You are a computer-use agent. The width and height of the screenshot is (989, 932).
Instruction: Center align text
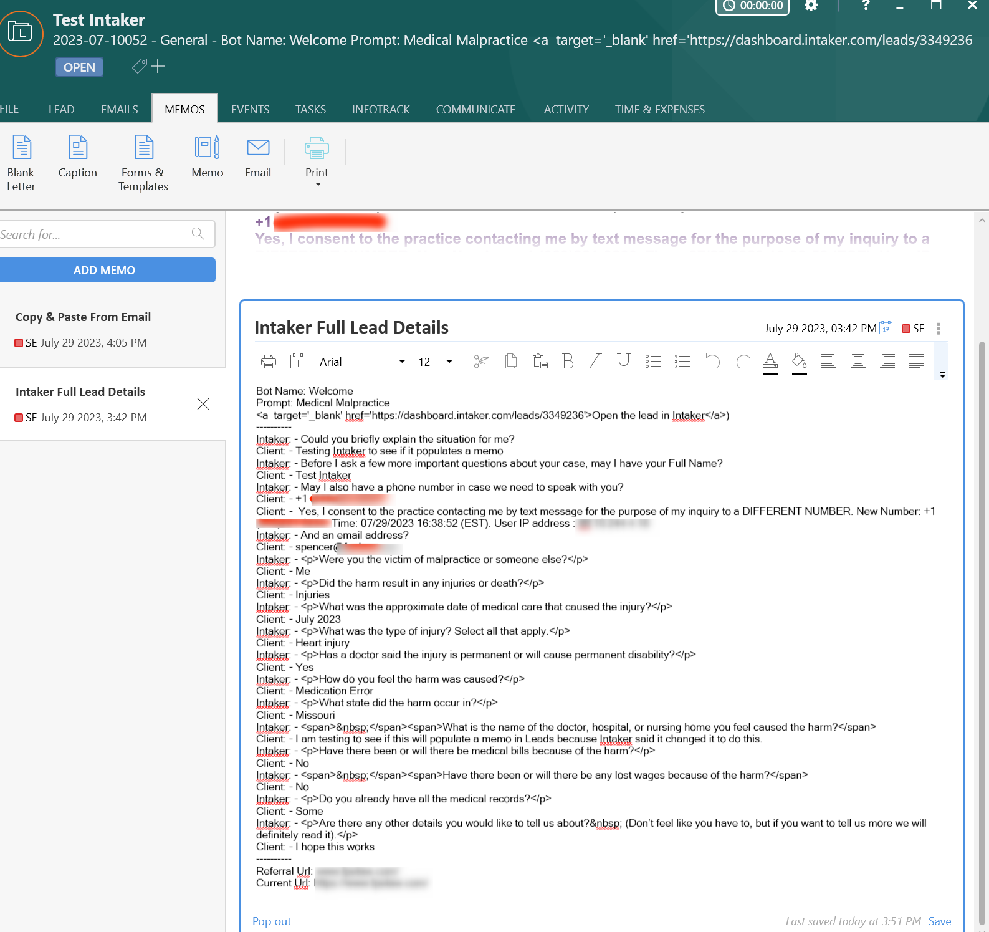pyautogui.click(x=858, y=361)
